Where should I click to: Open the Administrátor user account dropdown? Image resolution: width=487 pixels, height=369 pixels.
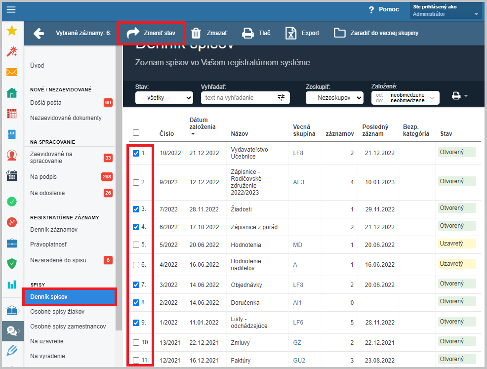coord(446,10)
